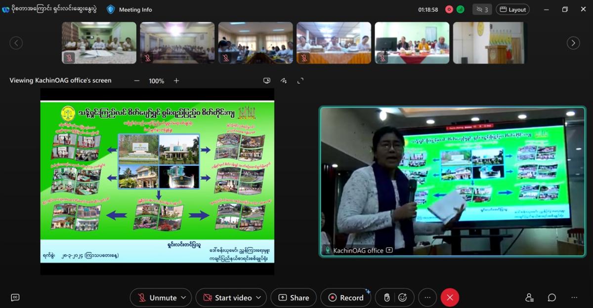
Task: Unmute the microphone
Action: tap(156, 298)
